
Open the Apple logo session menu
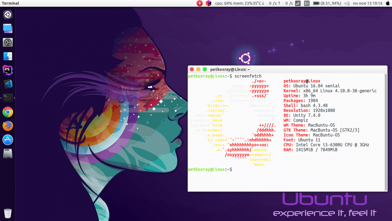click(388, 3)
